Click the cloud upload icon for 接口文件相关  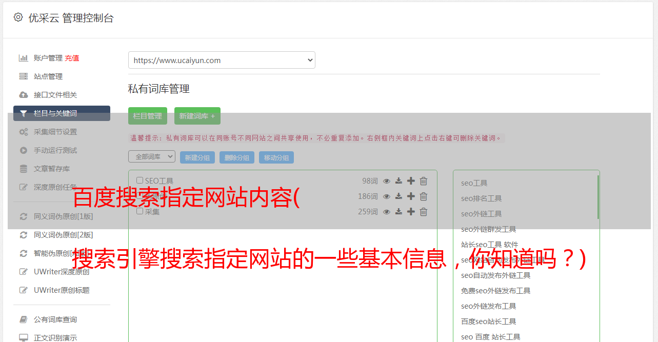coord(23,95)
